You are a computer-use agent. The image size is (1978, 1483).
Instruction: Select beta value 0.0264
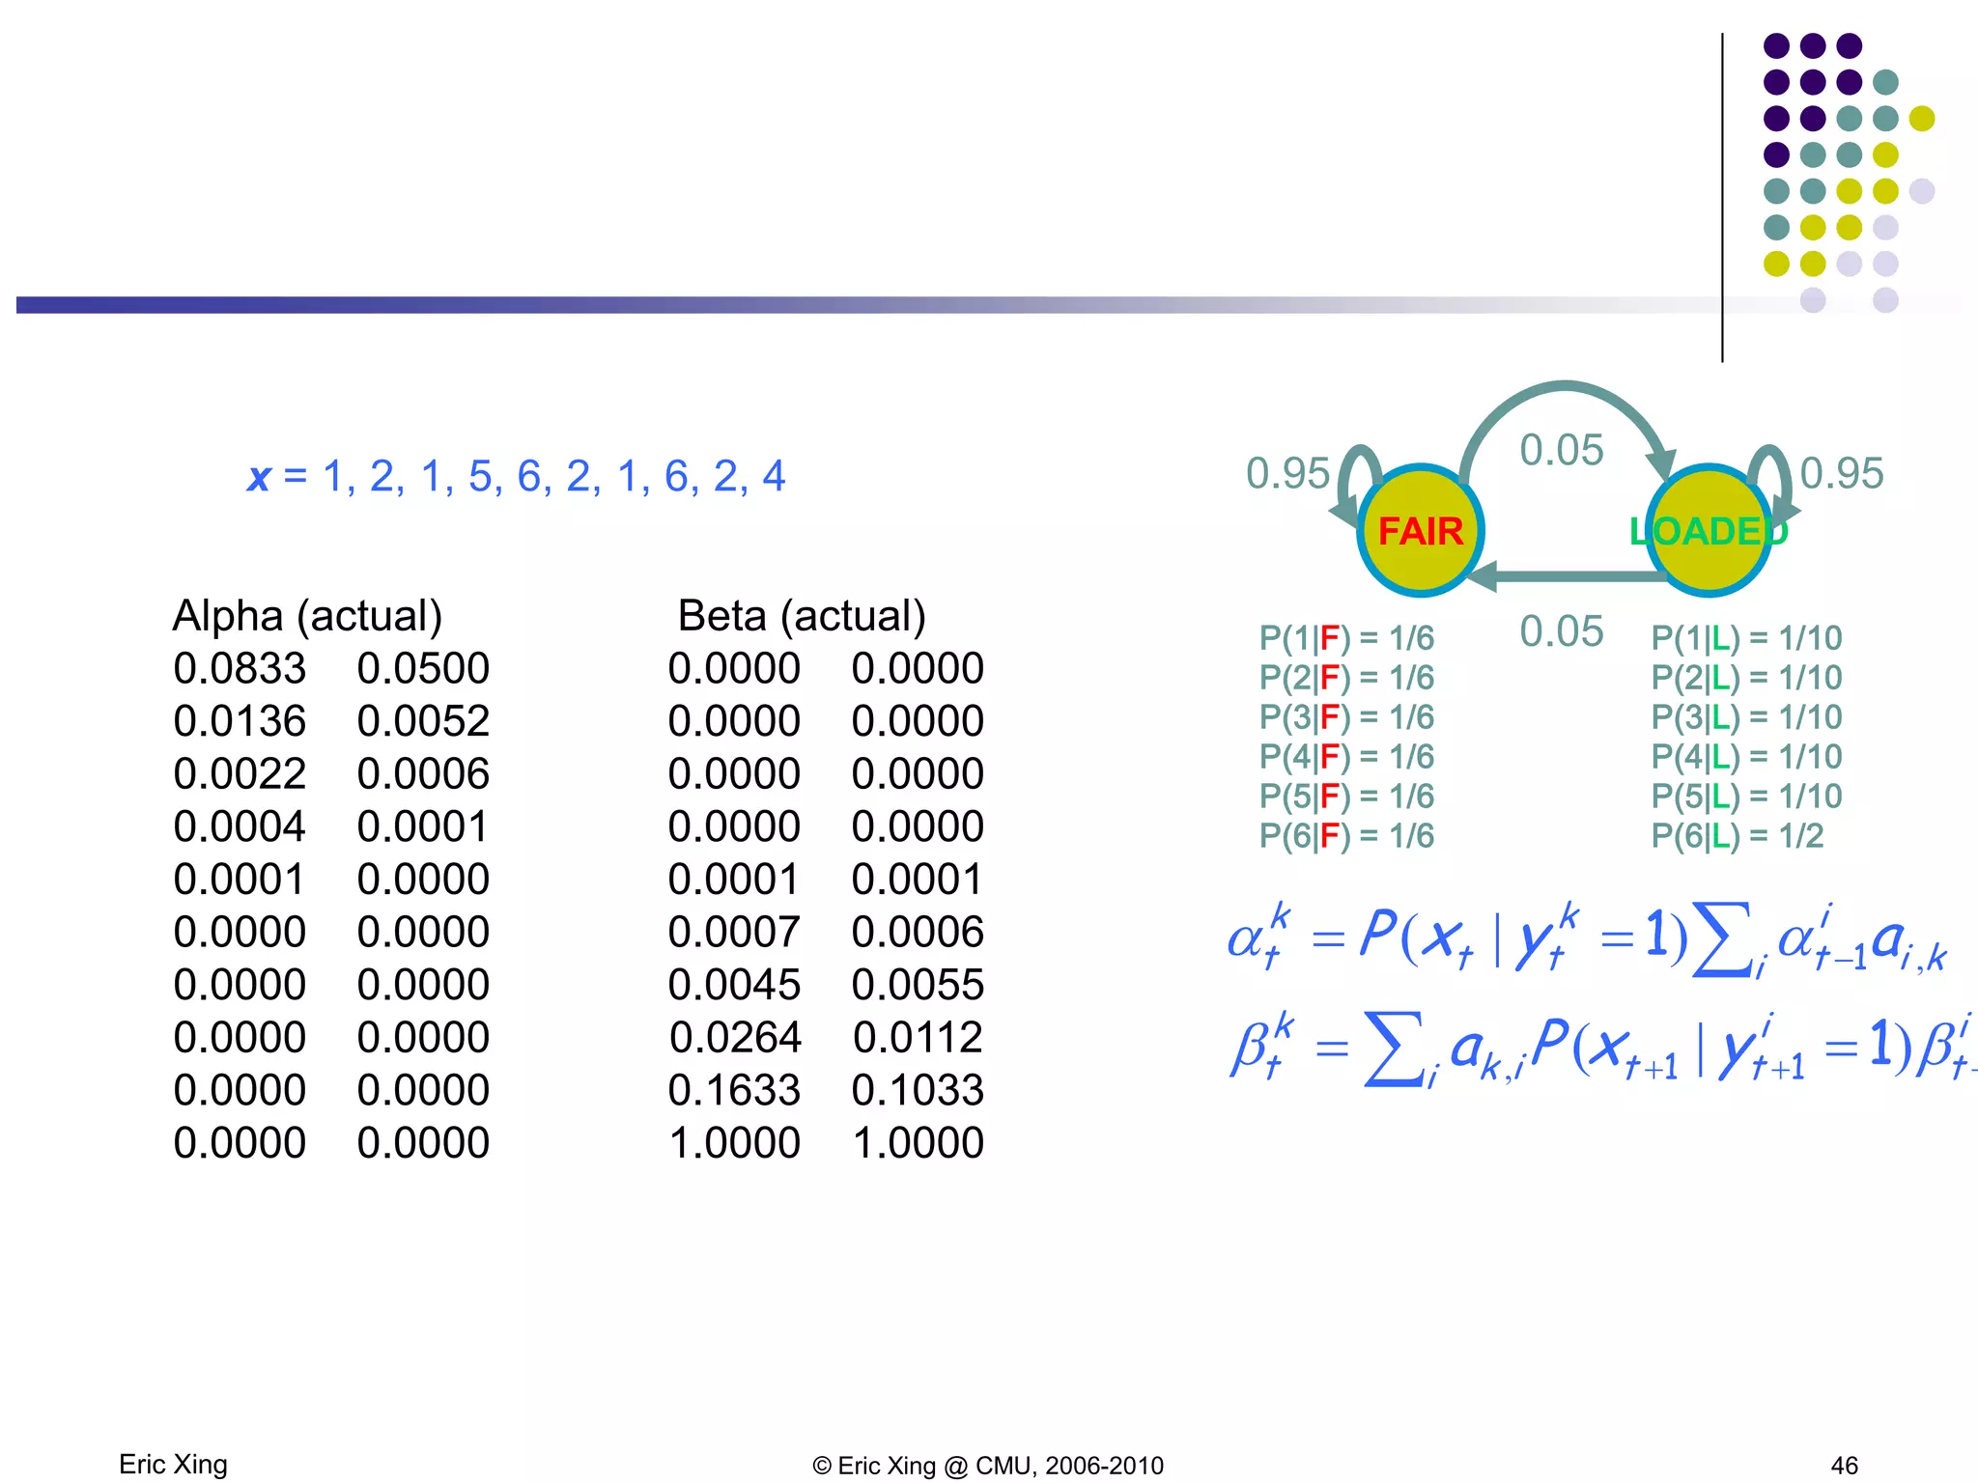[x=734, y=1038]
